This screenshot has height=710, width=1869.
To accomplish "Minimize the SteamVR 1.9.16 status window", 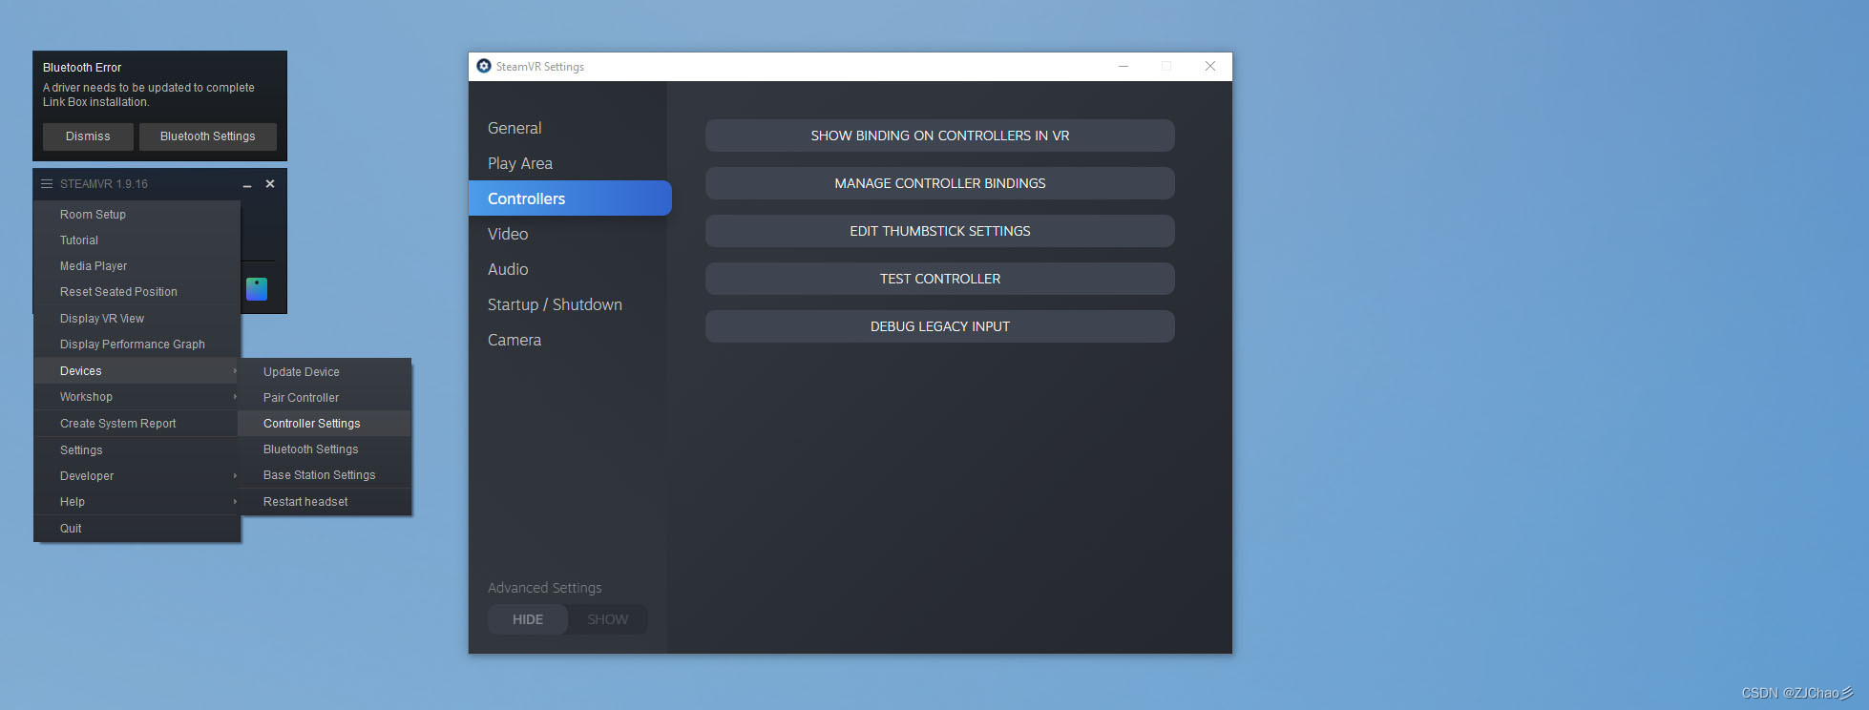I will coord(247,184).
